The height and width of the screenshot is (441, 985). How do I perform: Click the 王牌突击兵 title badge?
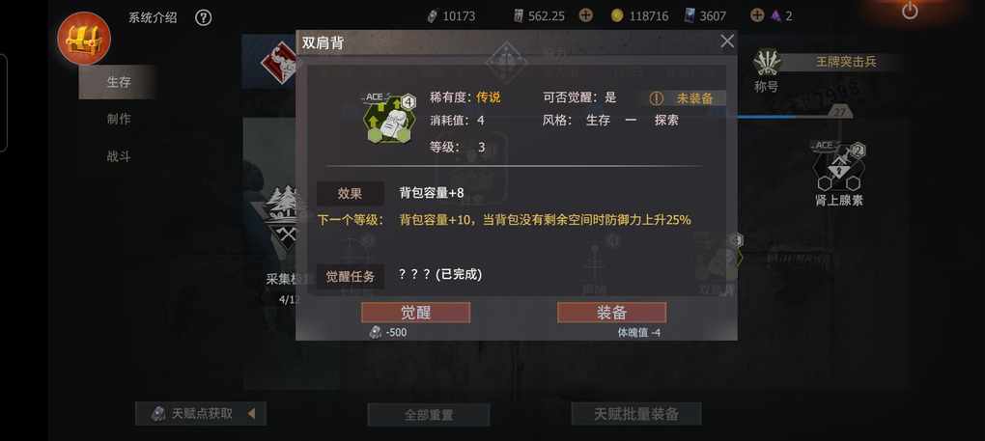coord(846,62)
